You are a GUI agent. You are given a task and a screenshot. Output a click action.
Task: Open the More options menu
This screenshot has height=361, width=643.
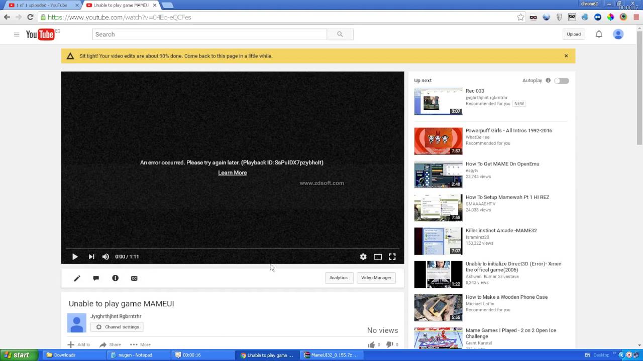click(140, 344)
